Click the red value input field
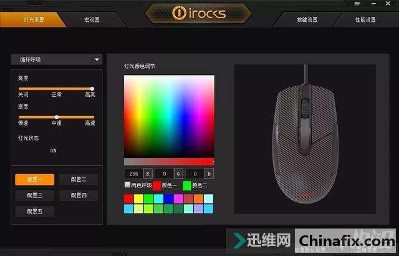The image size is (399, 256). pos(133,174)
